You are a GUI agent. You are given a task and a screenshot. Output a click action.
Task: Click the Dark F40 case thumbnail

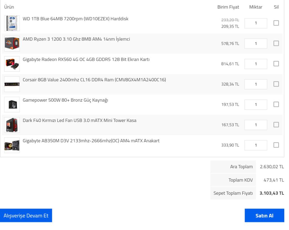click(12, 125)
